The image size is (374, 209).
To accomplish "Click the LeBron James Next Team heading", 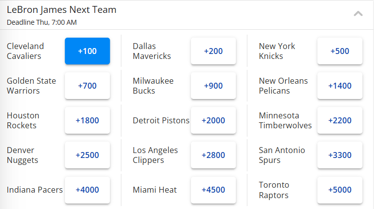I will 62,9.
